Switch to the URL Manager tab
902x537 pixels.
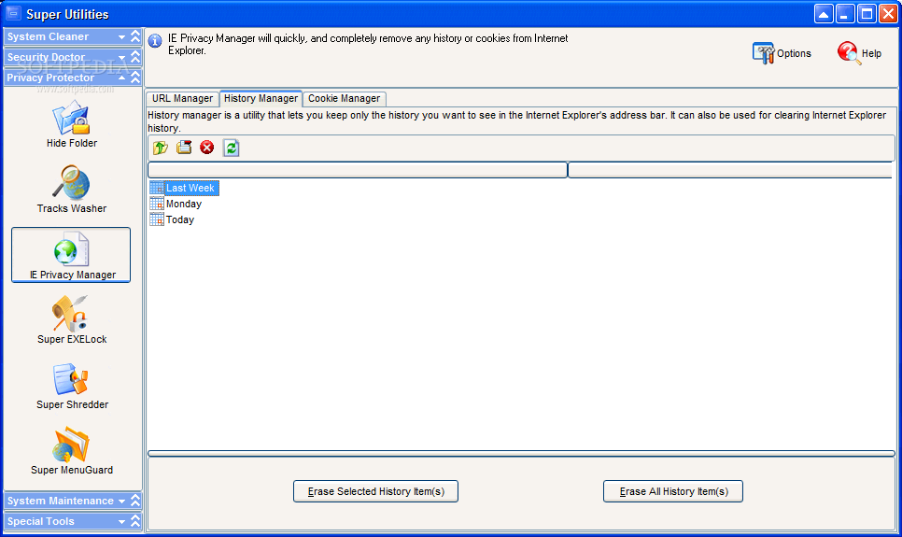click(x=182, y=98)
